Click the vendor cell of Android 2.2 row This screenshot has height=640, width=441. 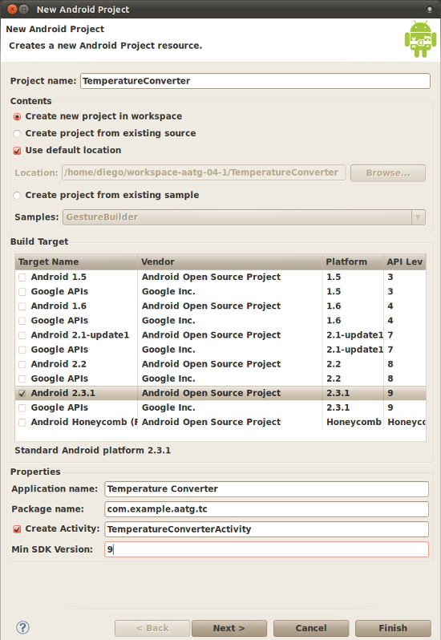coord(229,364)
